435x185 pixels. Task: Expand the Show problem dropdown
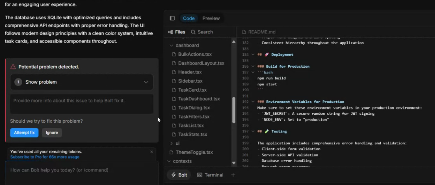pos(82,82)
